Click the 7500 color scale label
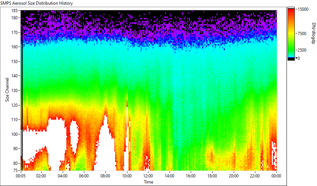Image resolution: width=317 pixels, height=186 pixels. (x=302, y=34)
